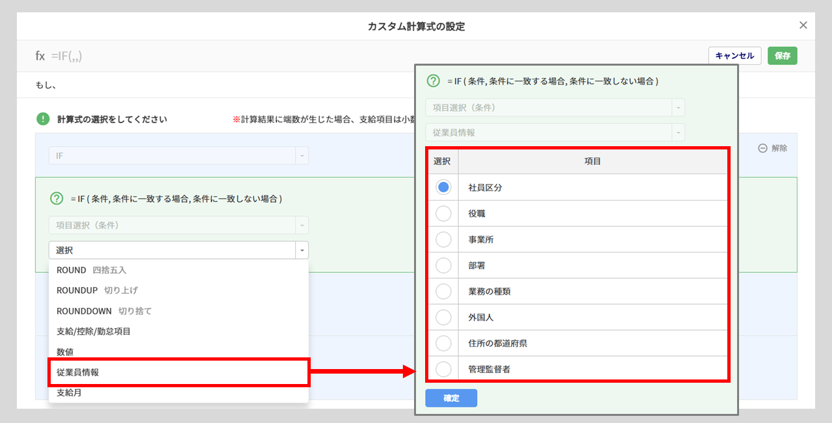Click the キャンセル button
This screenshot has height=423, width=832.
pyautogui.click(x=734, y=56)
